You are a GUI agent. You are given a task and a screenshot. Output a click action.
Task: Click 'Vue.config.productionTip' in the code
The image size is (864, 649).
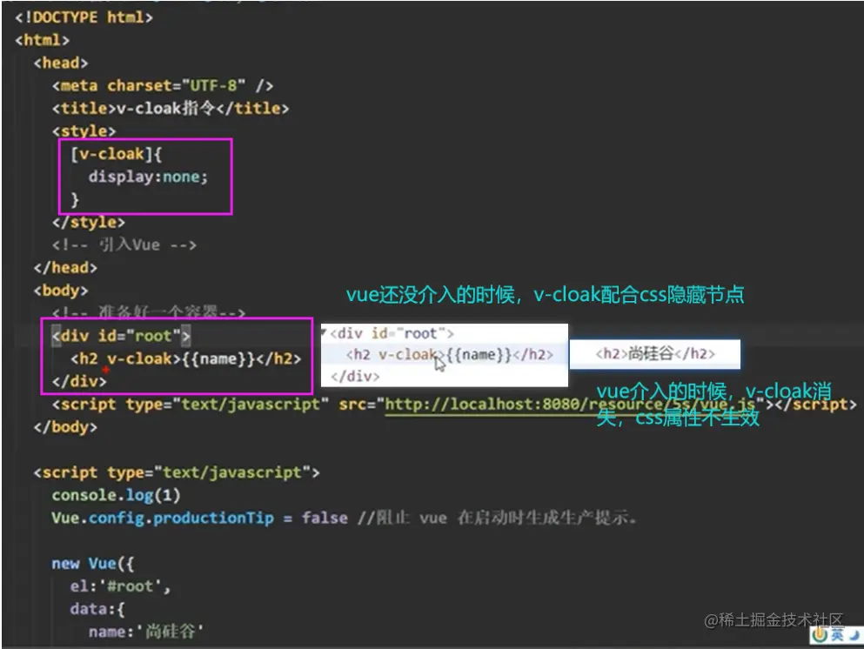163,519
